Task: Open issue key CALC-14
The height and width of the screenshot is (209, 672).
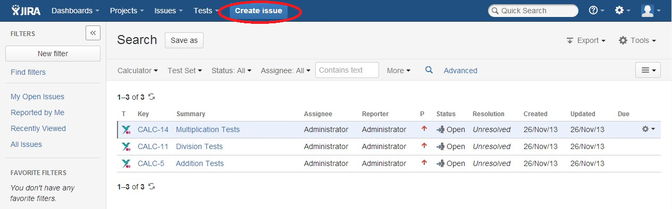Action: coord(153,129)
